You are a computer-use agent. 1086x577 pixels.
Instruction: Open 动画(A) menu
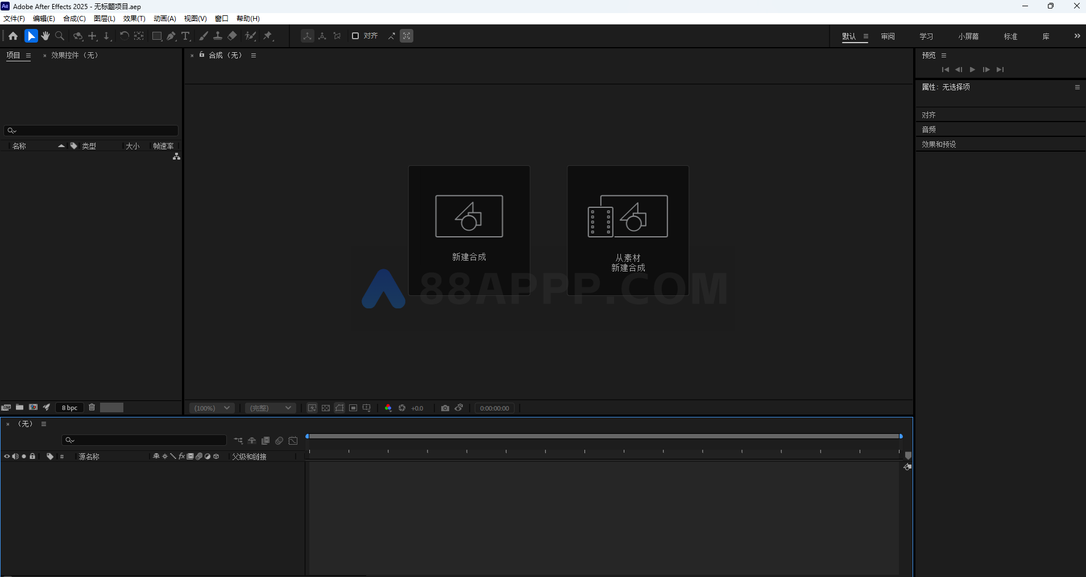click(x=165, y=19)
